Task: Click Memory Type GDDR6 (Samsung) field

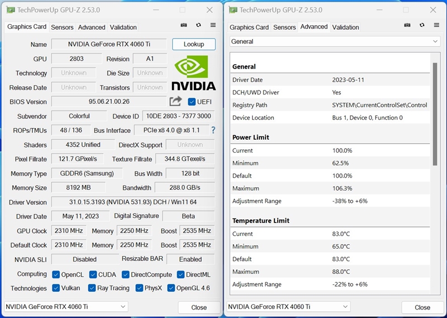Action: [x=87, y=173]
